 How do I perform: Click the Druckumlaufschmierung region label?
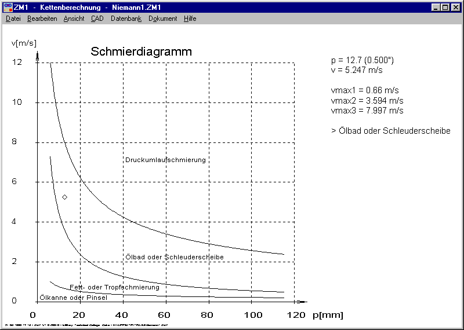tap(165, 160)
